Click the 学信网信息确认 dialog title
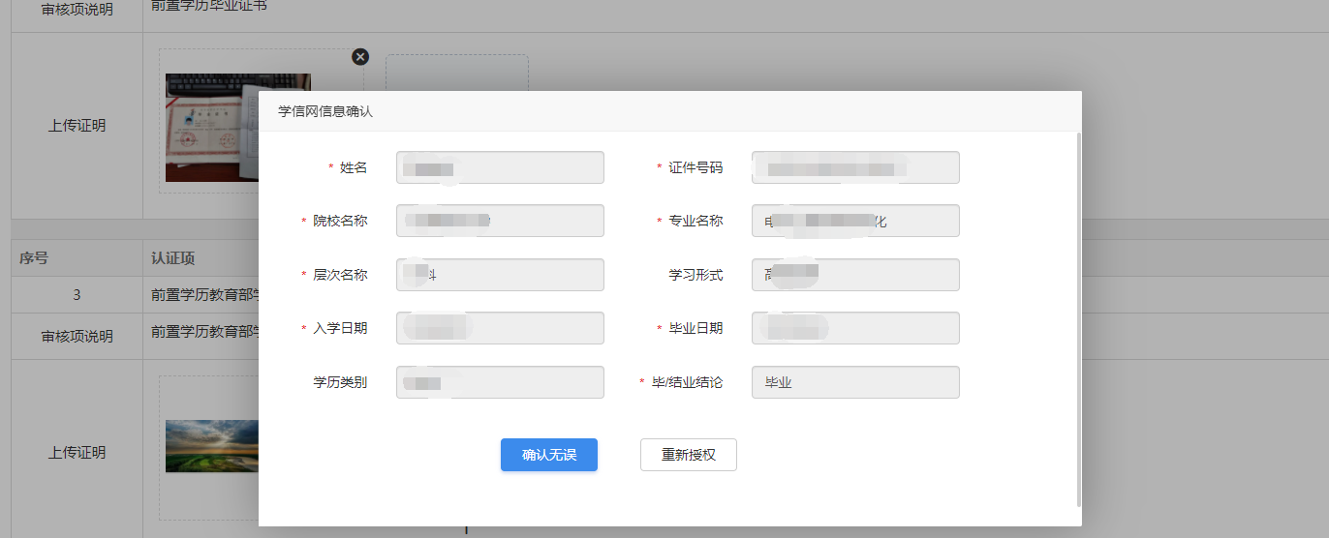 (x=325, y=111)
